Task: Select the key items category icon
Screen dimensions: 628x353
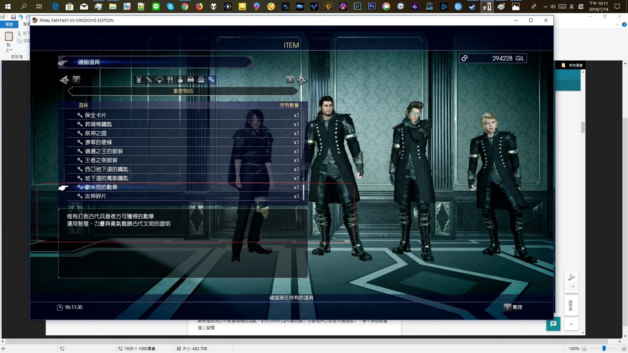Action: 211,79
